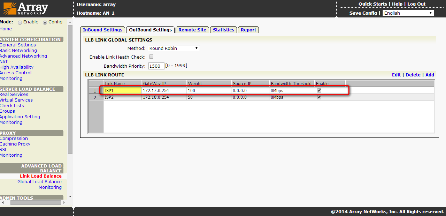Click the Array Networks logo

click(26, 8)
